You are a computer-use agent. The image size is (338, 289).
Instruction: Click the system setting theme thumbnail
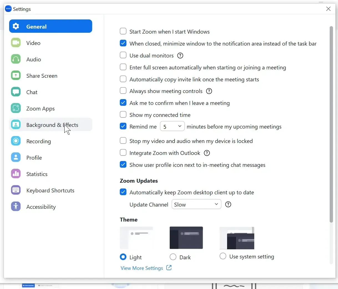[237, 238]
